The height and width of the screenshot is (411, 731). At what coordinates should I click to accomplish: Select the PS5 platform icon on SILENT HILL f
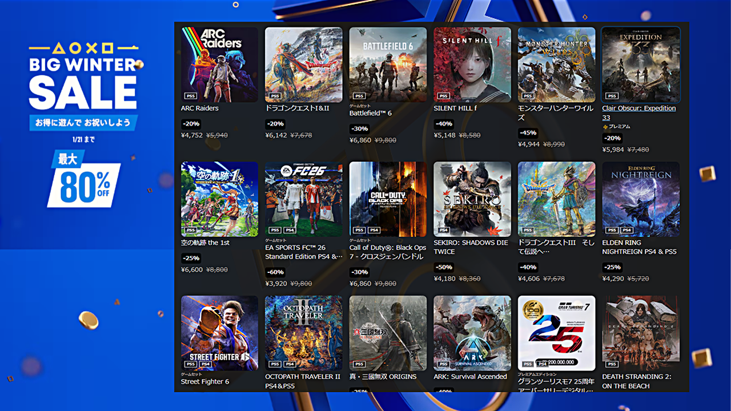[443, 95]
